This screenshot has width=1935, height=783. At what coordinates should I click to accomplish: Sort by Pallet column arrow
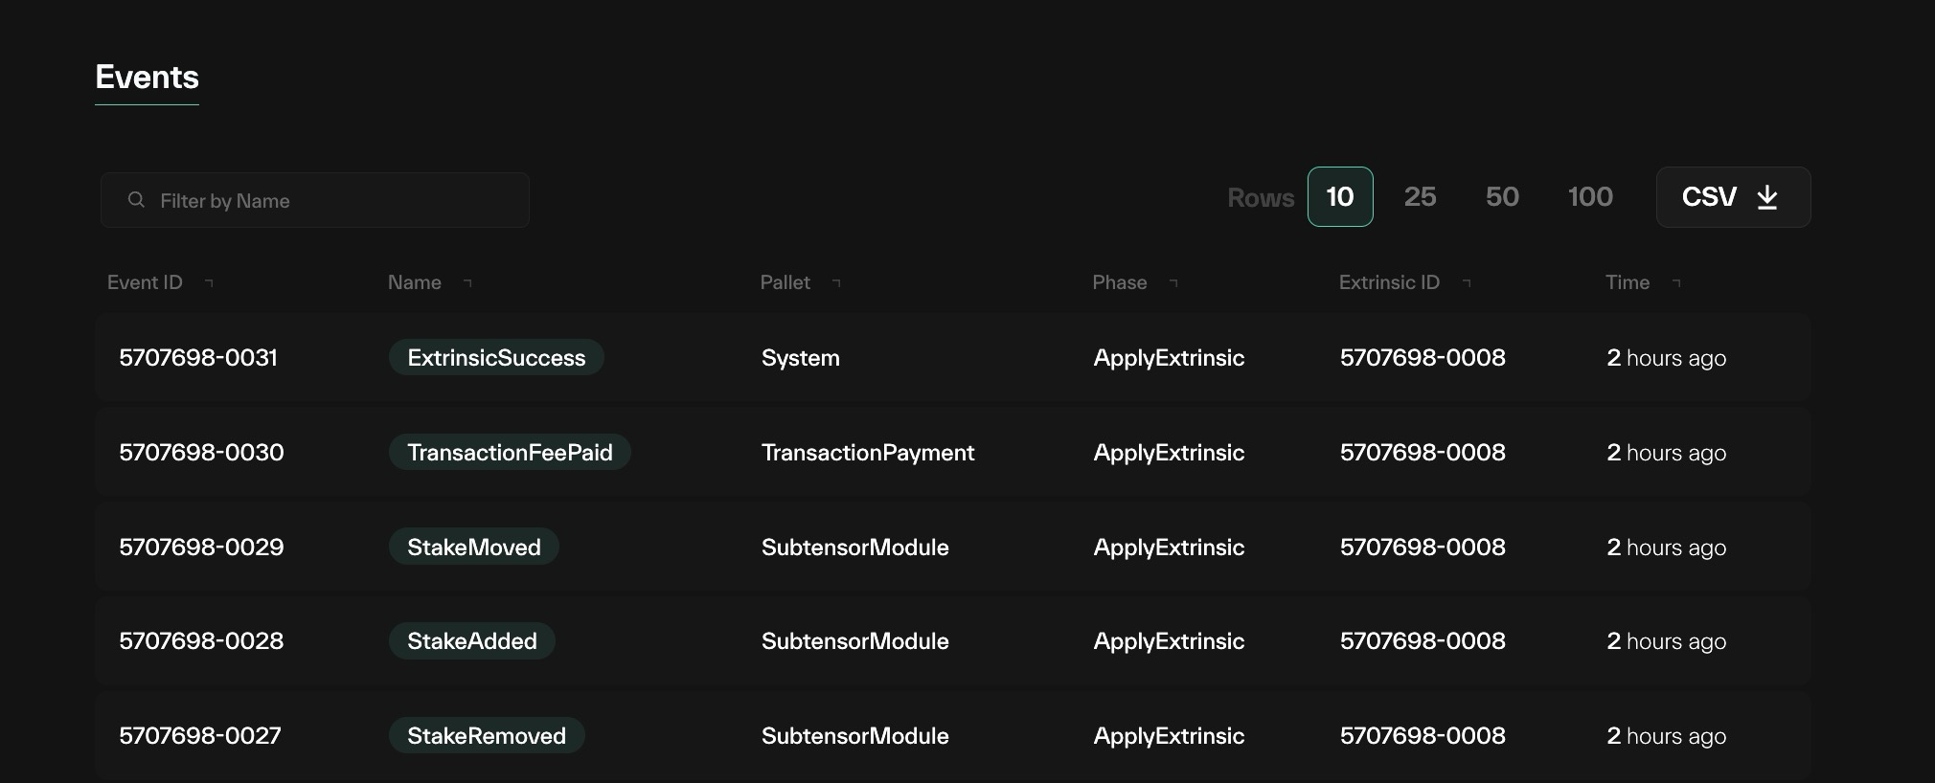pyautogui.click(x=836, y=282)
